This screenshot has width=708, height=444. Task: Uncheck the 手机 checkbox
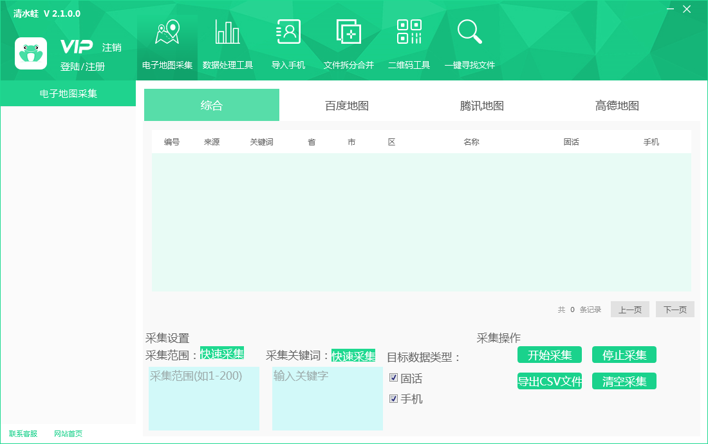click(394, 398)
